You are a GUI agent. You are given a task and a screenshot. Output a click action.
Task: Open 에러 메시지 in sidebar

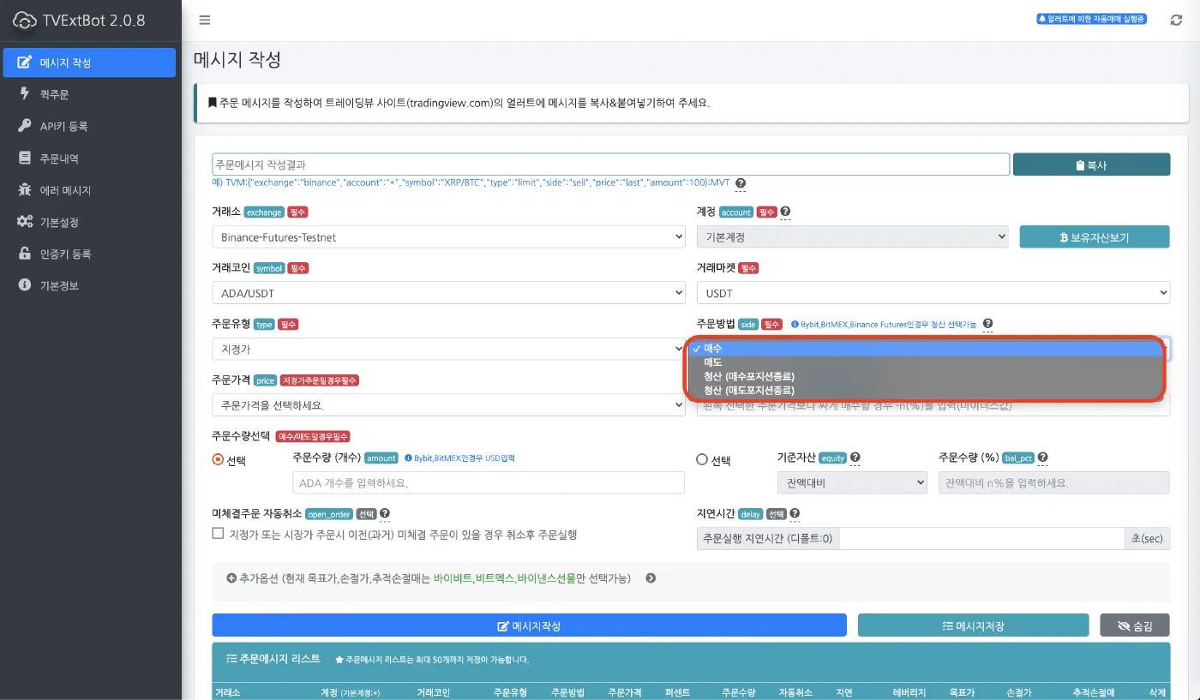[89, 190]
